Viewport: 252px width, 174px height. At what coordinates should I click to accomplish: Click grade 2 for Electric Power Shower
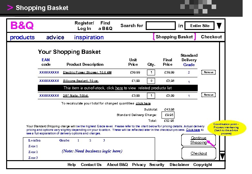point(189,72)
